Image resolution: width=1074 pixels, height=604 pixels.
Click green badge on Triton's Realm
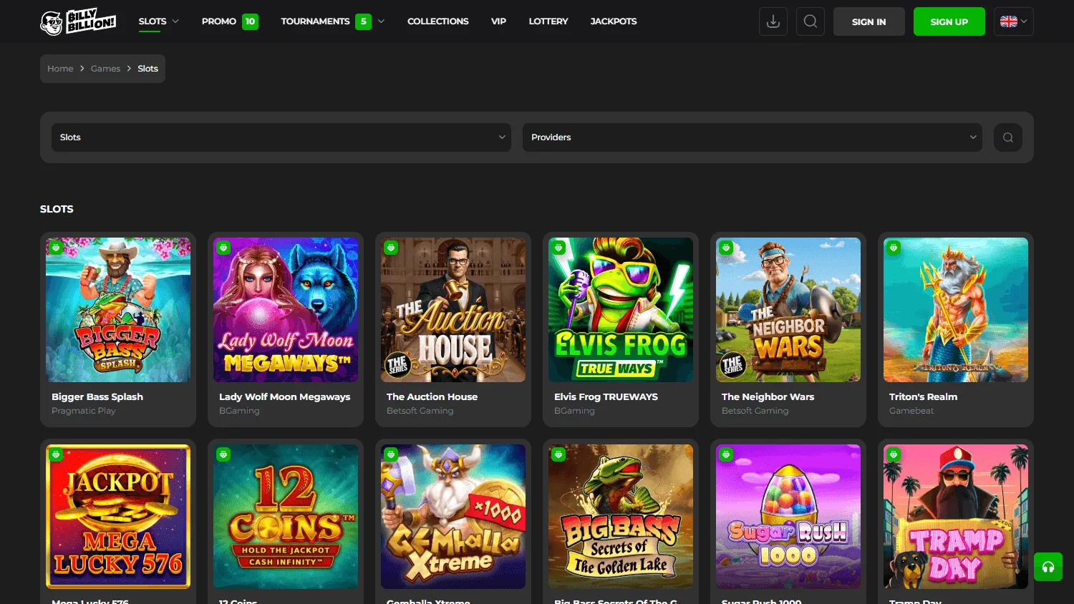point(894,248)
